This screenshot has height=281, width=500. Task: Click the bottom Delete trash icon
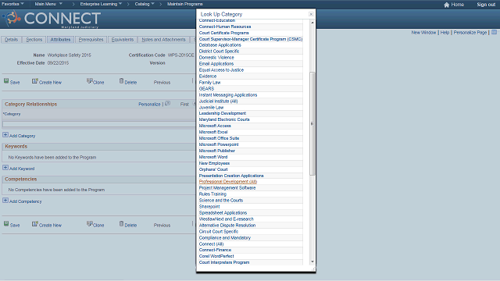tap(122, 224)
